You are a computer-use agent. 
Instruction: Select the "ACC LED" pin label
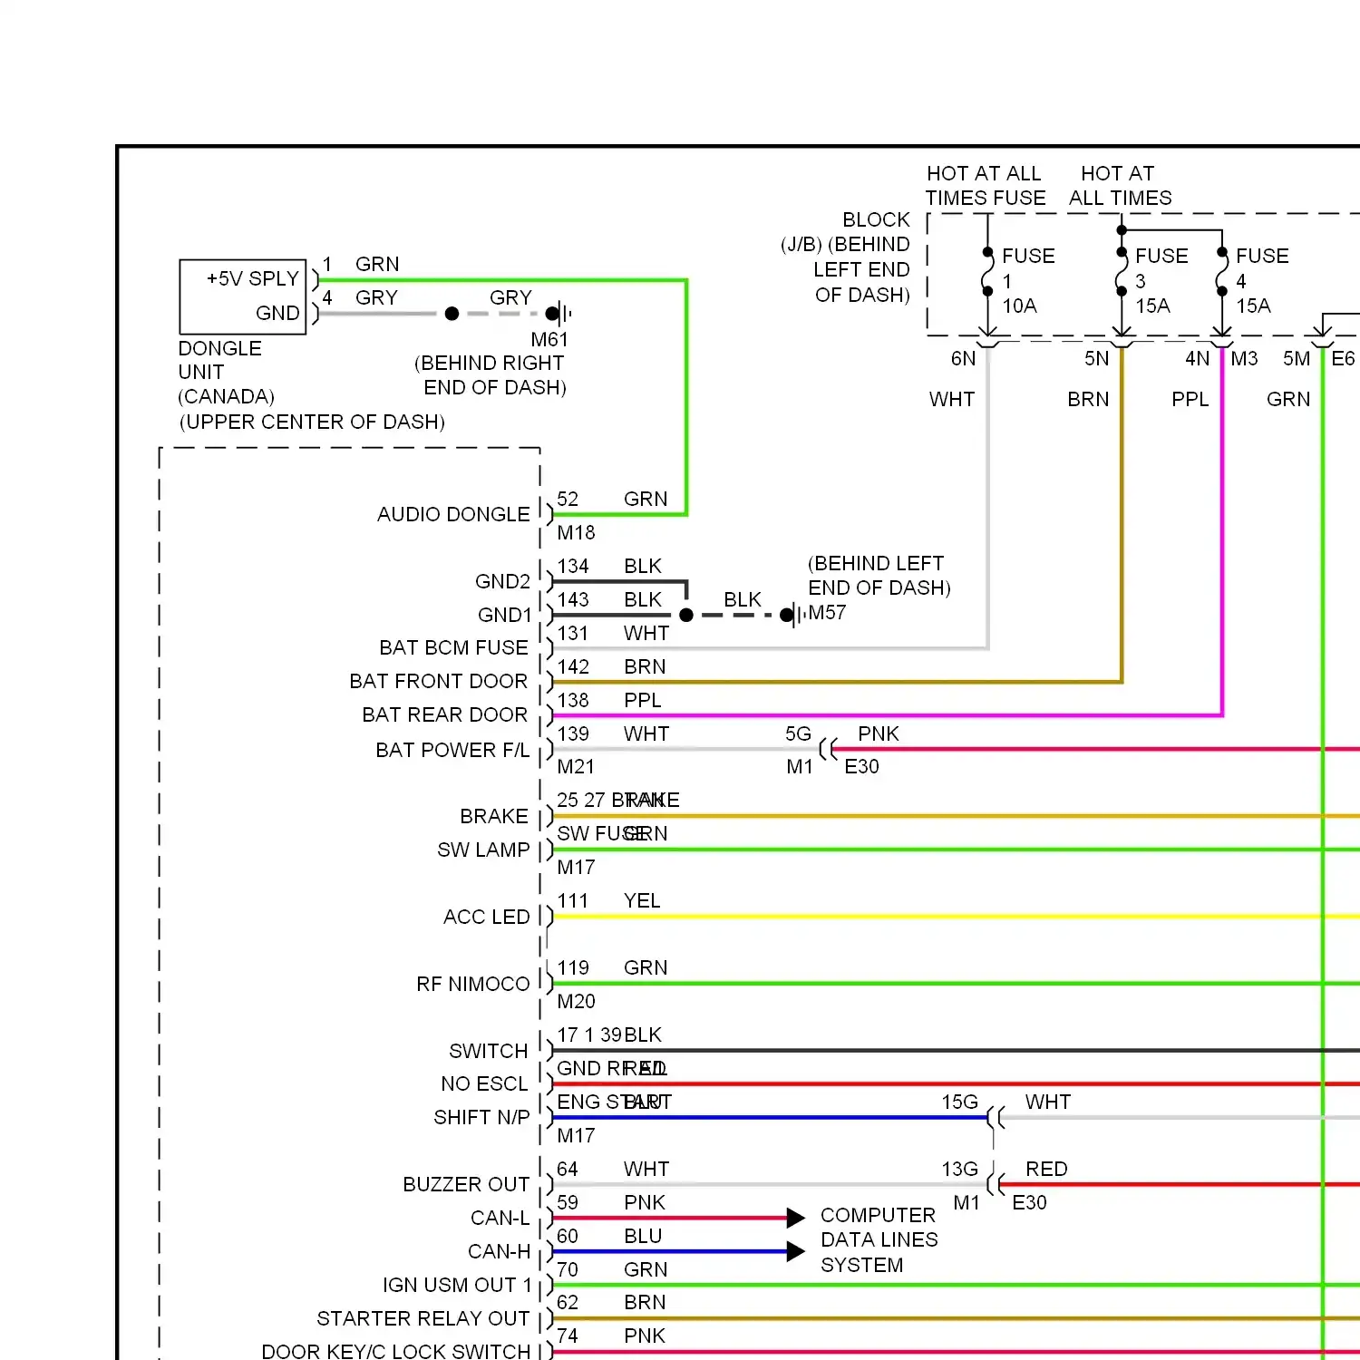pos(486,918)
